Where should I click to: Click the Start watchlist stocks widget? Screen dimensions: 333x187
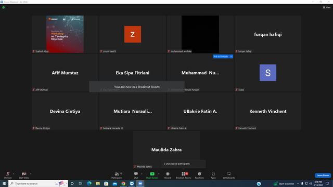[284, 183]
